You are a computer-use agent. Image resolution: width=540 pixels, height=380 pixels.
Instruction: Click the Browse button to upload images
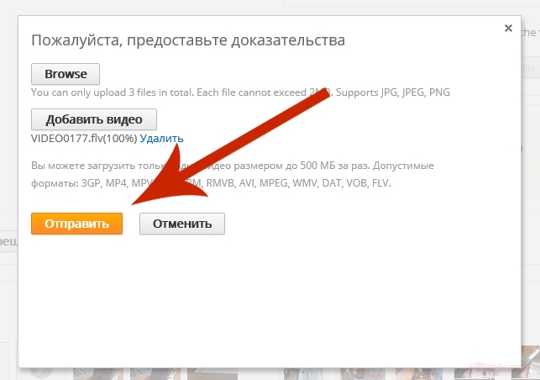66,74
